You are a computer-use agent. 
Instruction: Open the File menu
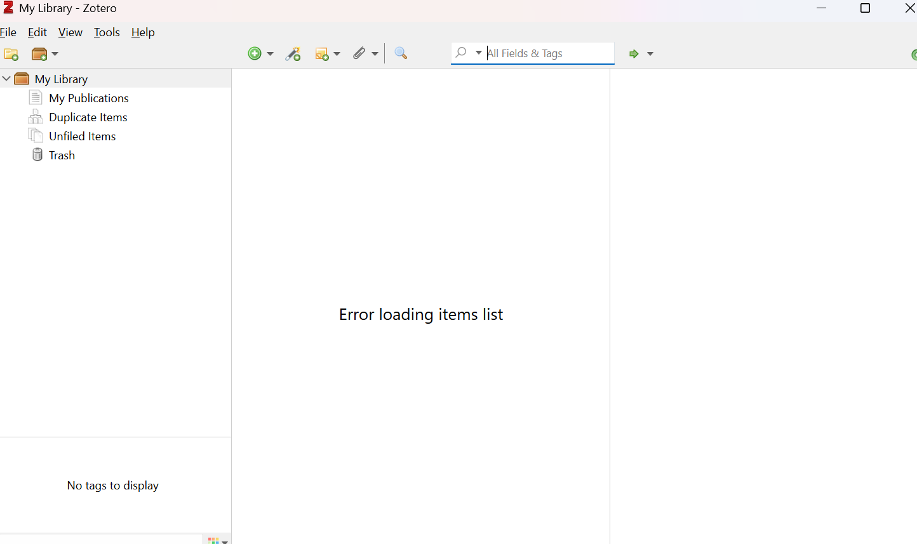tap(8, 32)
